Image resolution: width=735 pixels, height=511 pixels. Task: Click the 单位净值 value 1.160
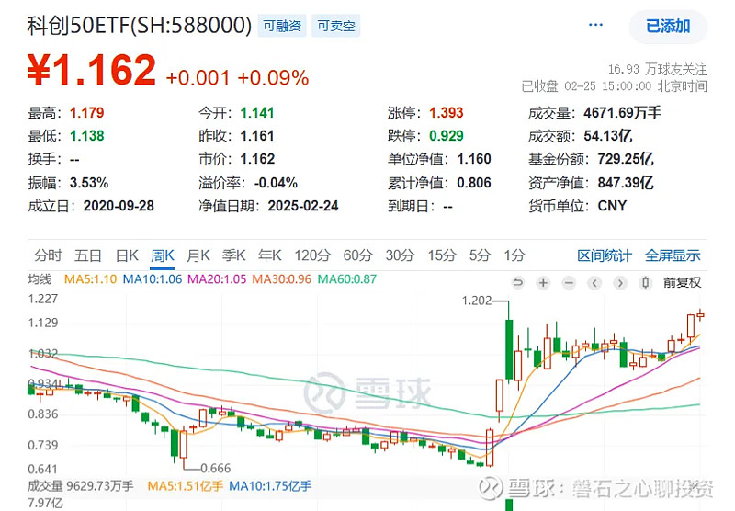point(474,159)
